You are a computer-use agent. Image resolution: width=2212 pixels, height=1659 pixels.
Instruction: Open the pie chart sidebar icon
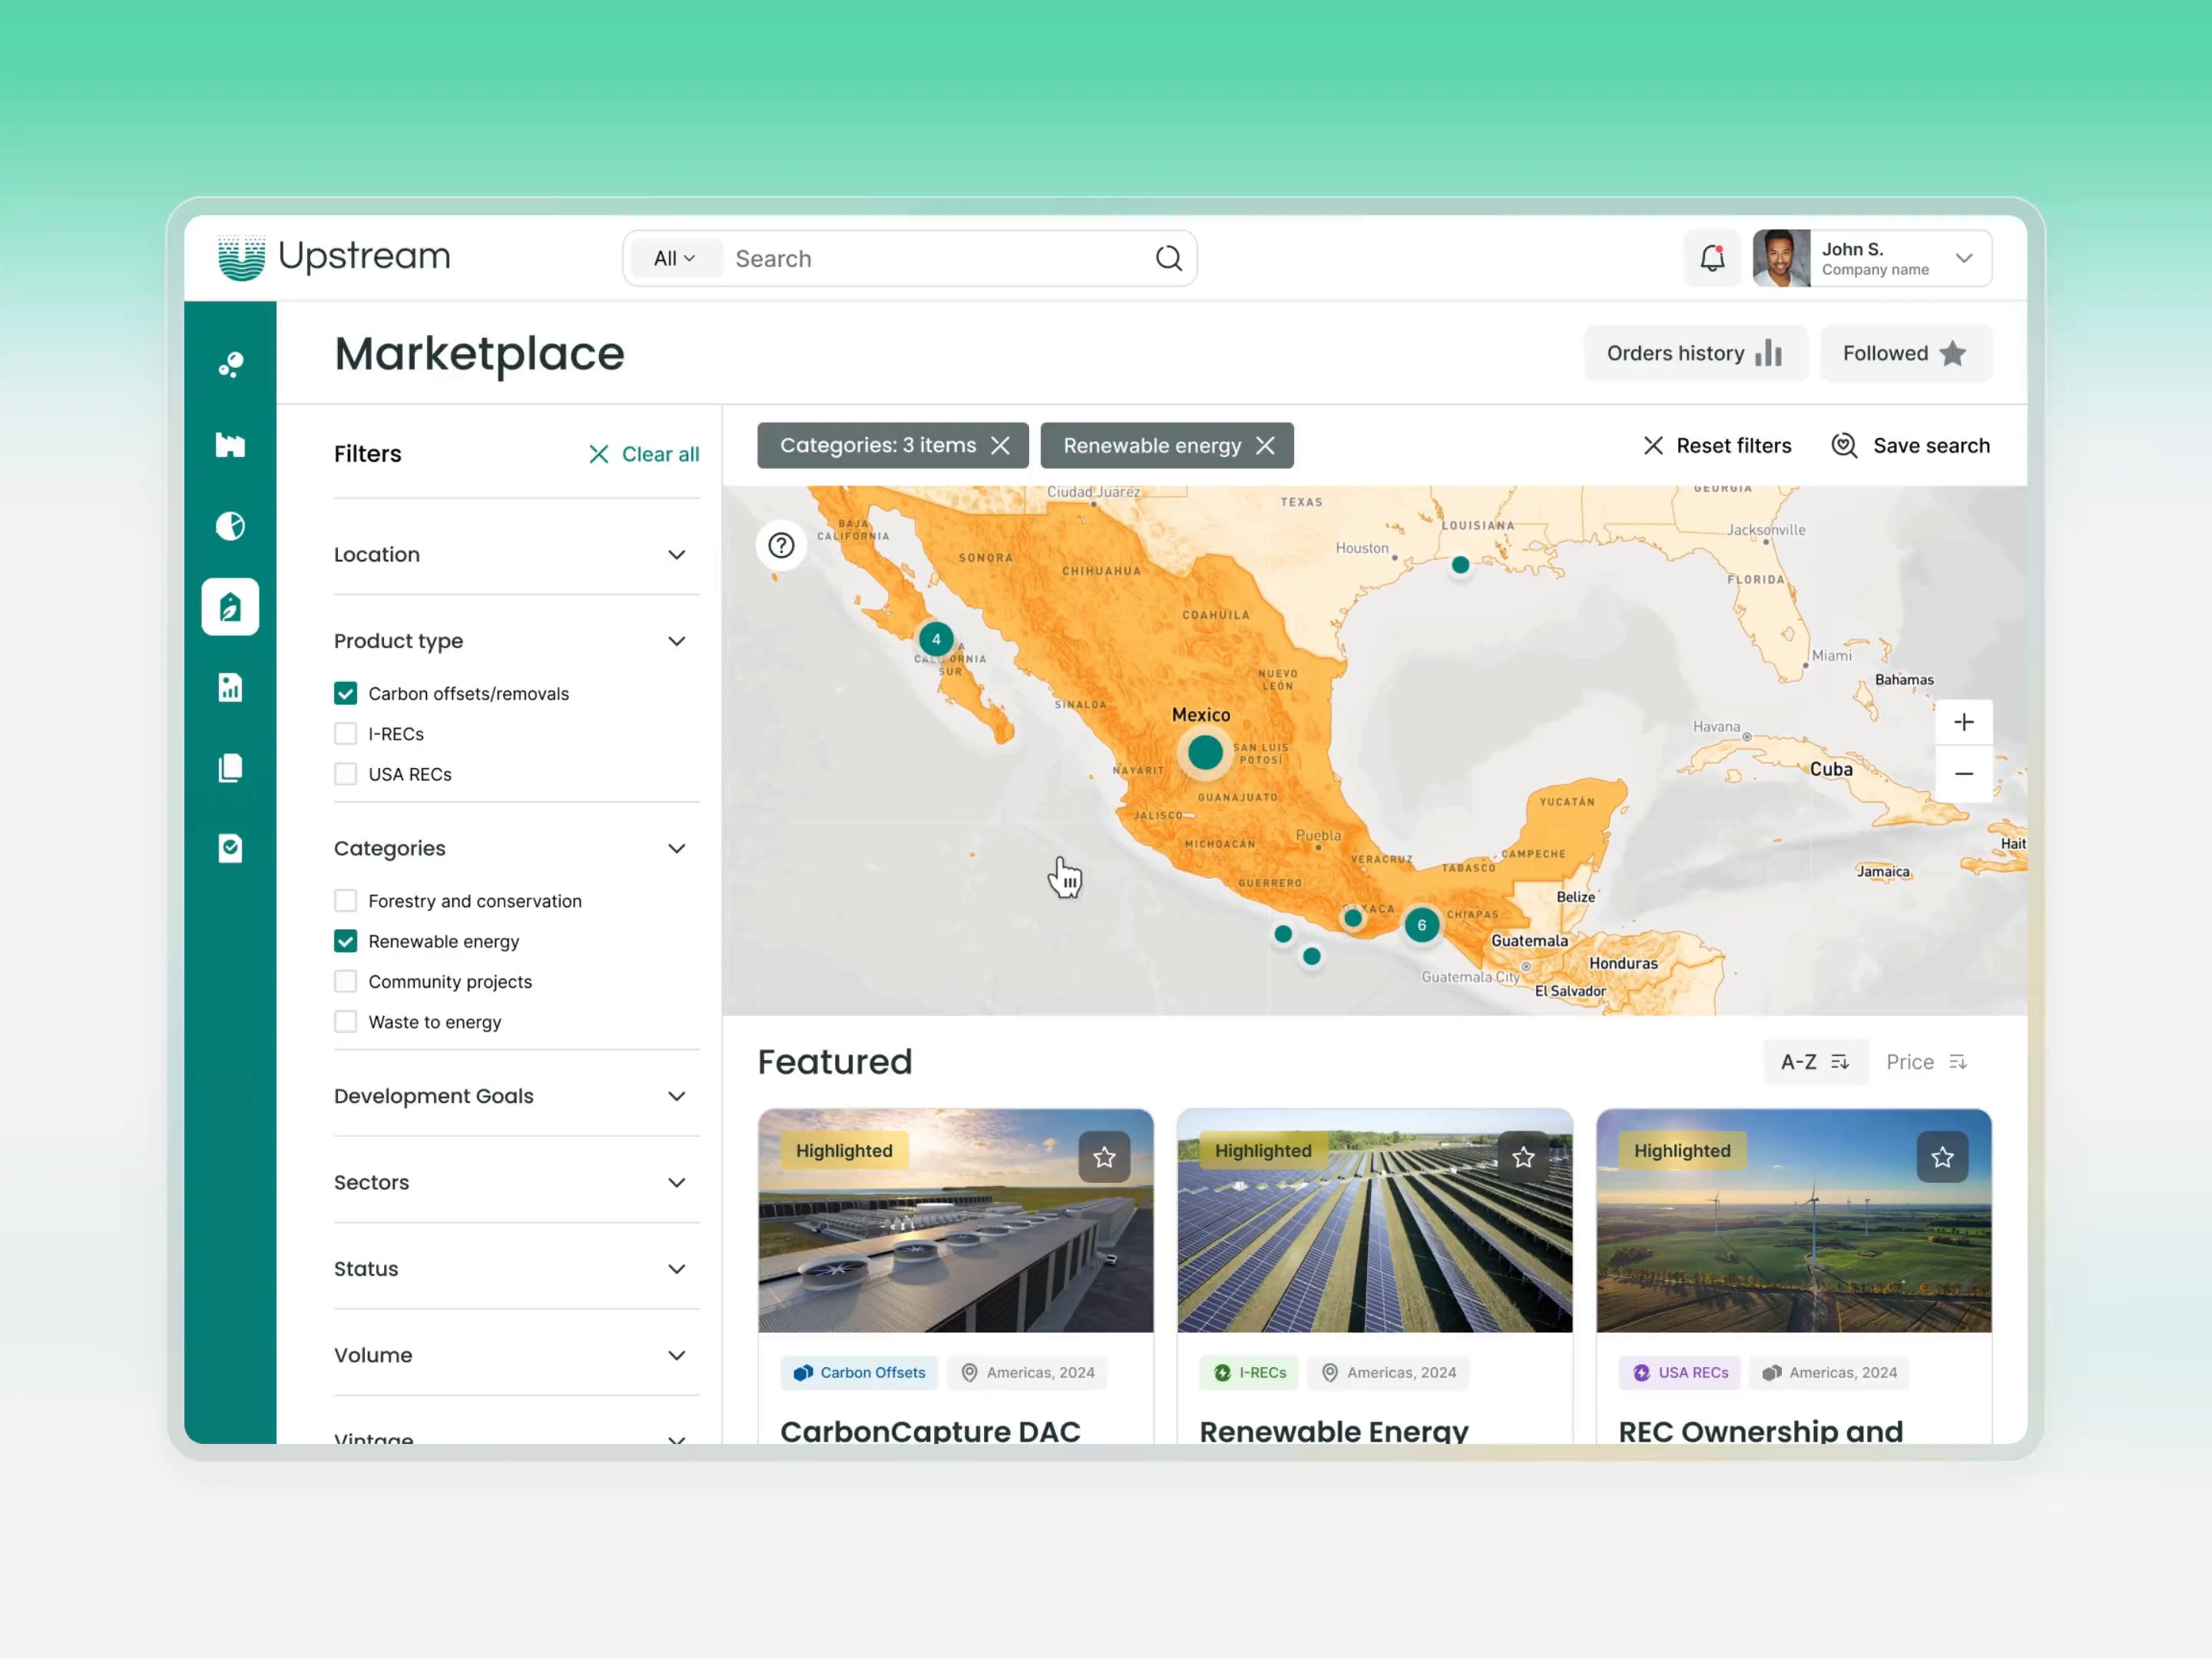pos(230,526)
